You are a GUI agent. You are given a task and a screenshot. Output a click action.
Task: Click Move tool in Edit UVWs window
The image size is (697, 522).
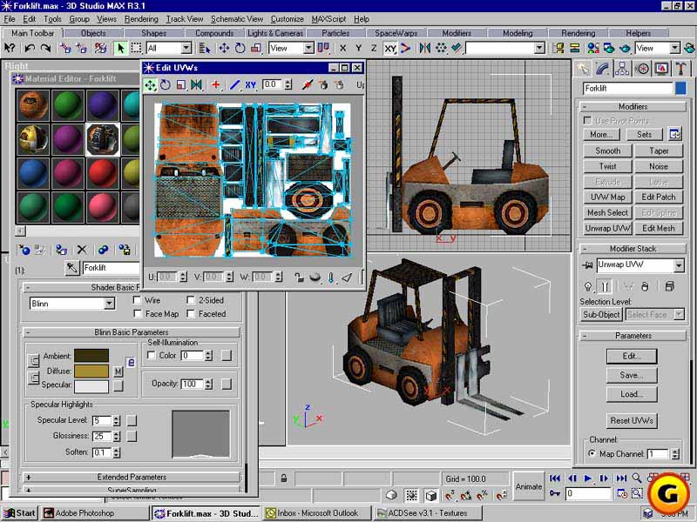(150, 84)
